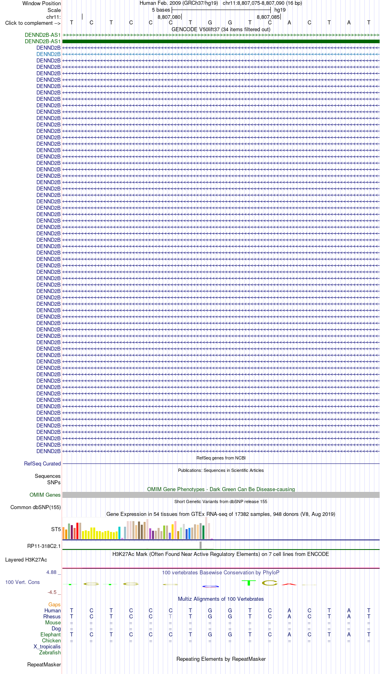
Task: Click the Mouse alignment row label
Action: click(x=53, y=622)
